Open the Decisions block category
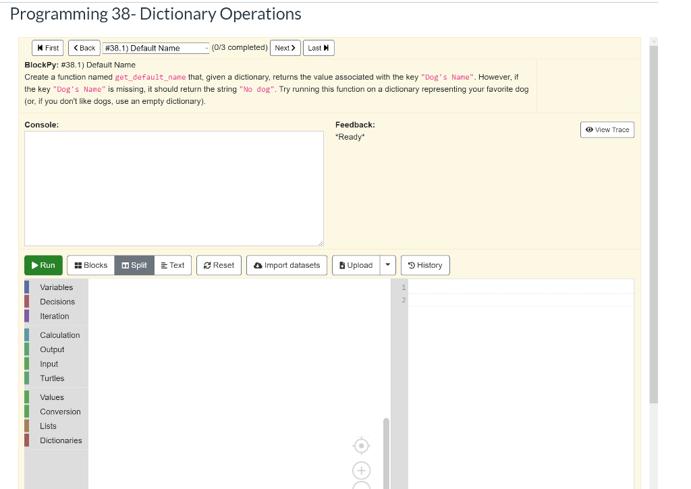This screenshot has width=691, height=489. (x=57, y=301)
